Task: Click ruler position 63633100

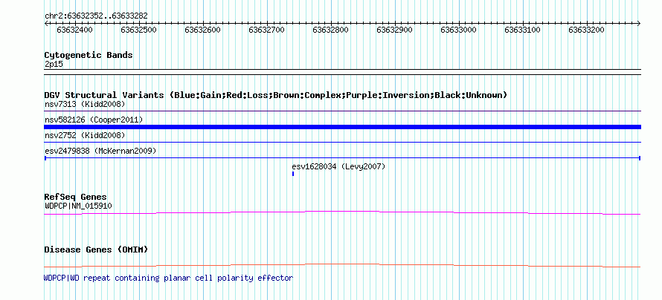Action: (523, 30)
